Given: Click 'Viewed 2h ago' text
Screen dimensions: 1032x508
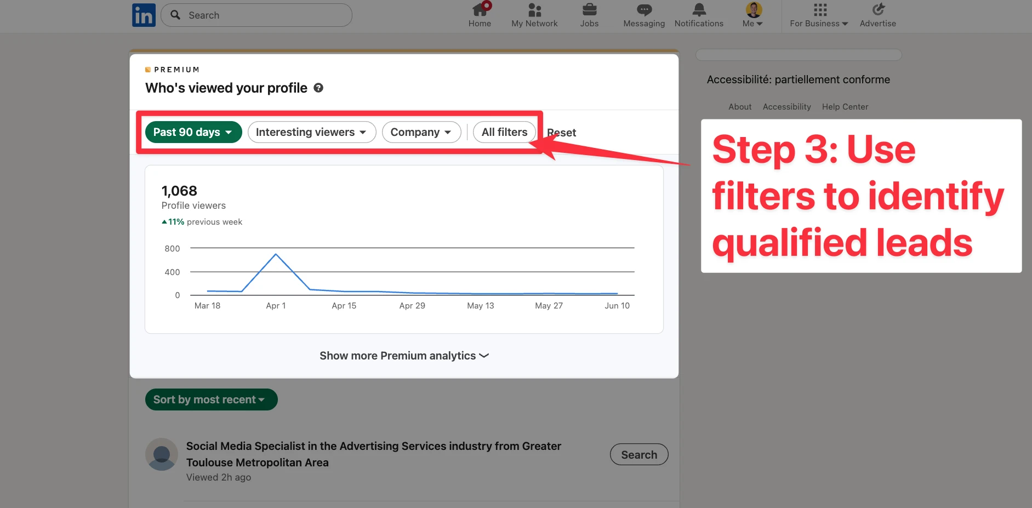Looking at the screenshot, I should click(x=219, y=477).
